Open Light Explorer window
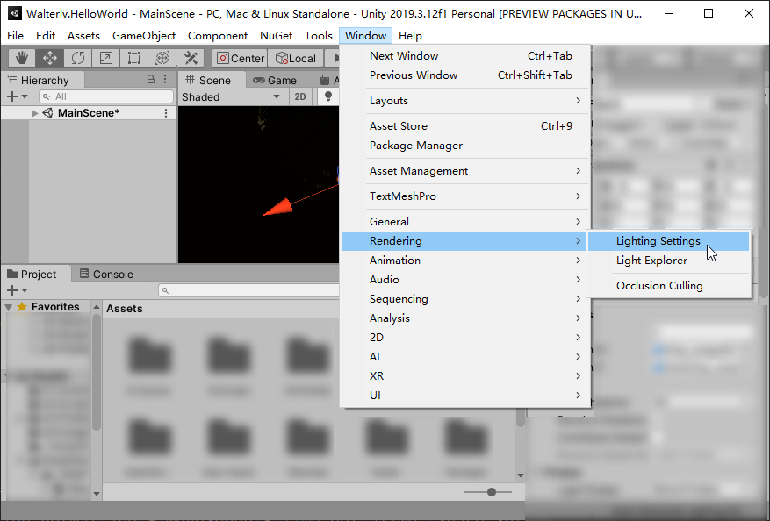770x521 pixels. [668, 260]
